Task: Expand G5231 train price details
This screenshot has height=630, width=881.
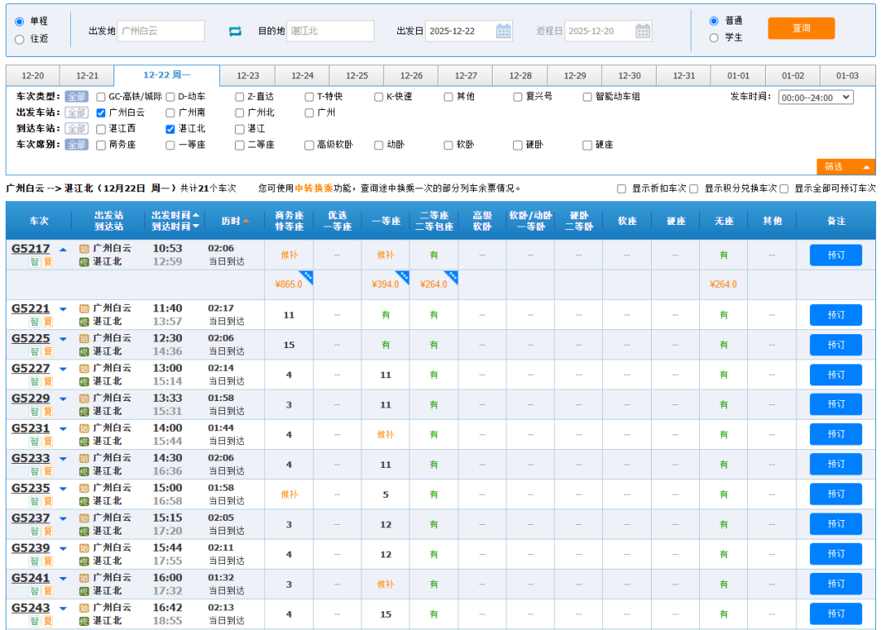Action: (63, 429)
